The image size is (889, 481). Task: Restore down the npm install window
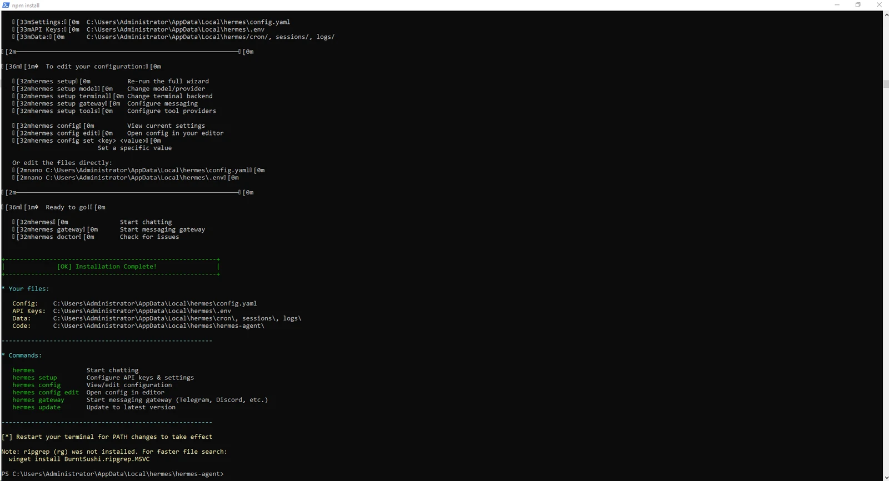coord(858,5)
